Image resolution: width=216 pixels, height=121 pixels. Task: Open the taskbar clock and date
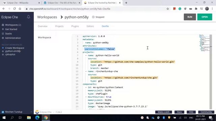point(200,118)
